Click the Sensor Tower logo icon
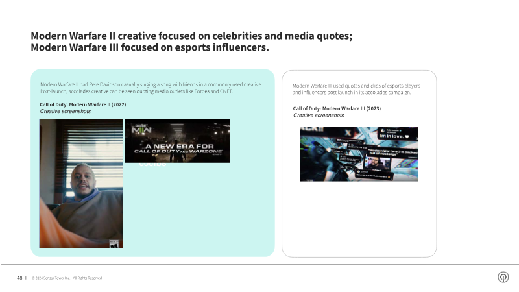 pos(503,277)
